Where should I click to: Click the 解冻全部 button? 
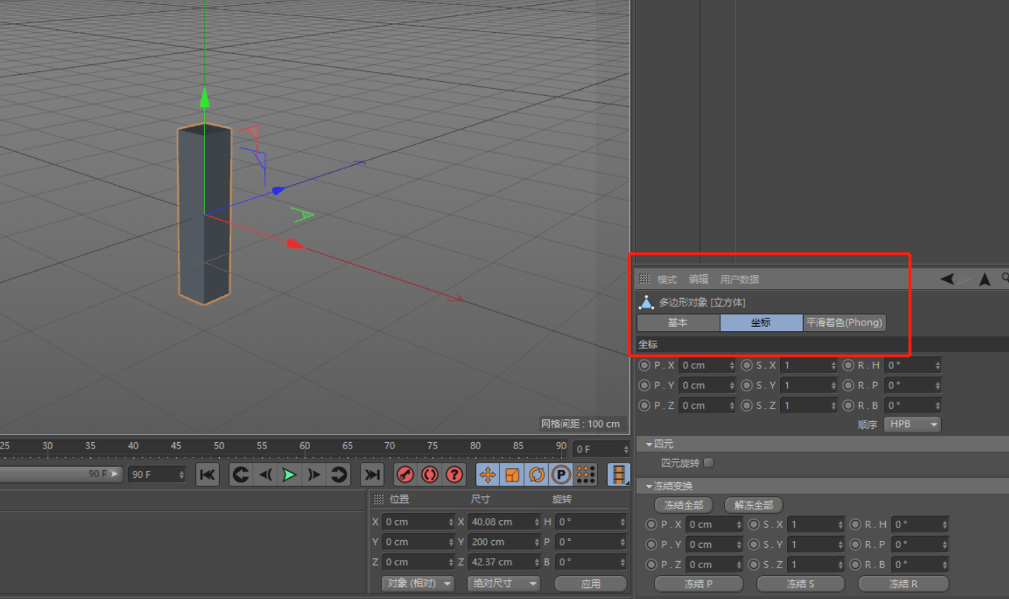[753, 505]
